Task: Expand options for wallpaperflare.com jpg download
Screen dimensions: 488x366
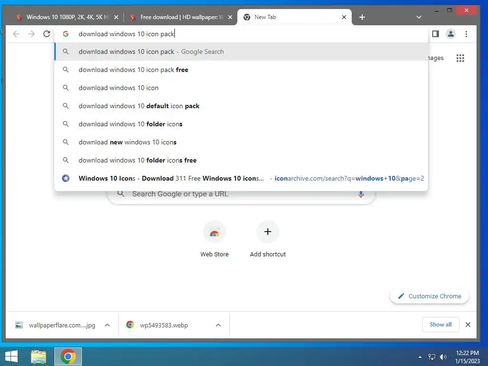Action: (107, 325)
